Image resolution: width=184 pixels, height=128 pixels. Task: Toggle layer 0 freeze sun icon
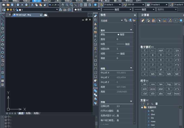(x=11, y=10)
